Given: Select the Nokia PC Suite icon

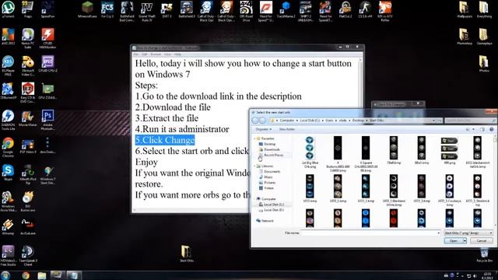Looking at the screenshot, I should click(28, 38).
